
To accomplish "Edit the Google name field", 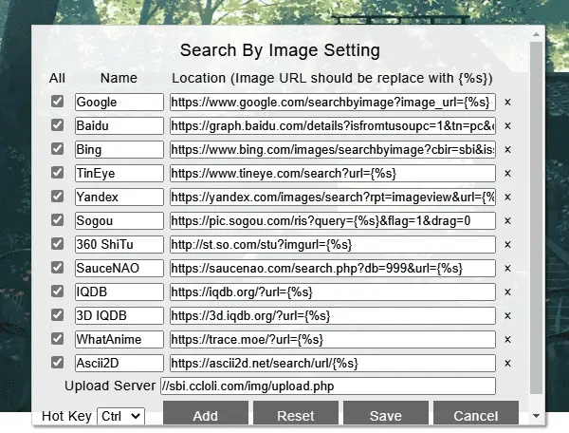I will pos(119,102).
